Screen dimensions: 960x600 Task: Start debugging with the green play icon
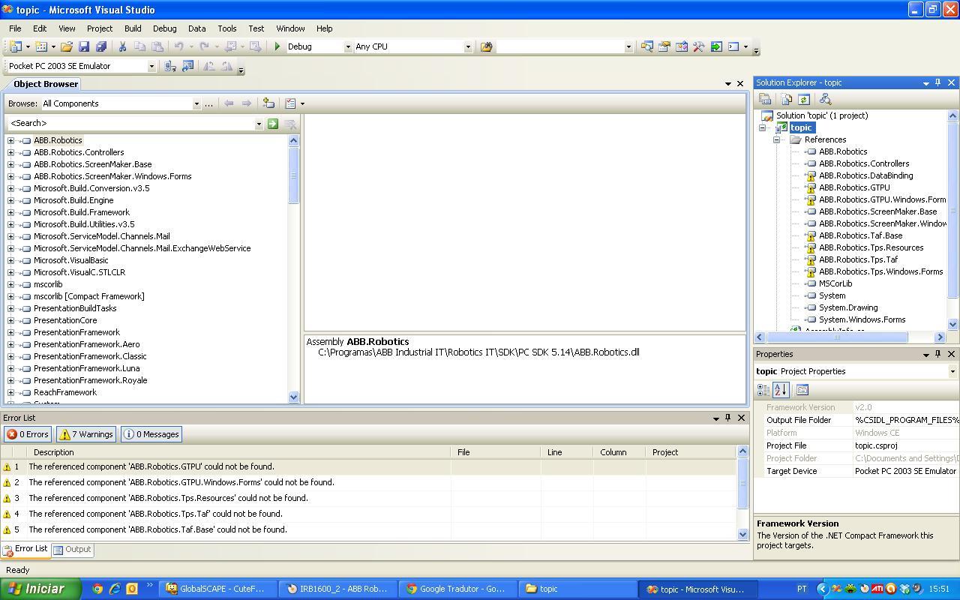click(x=277, y=46)
